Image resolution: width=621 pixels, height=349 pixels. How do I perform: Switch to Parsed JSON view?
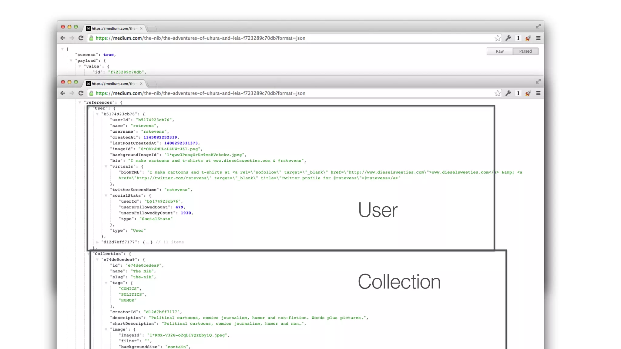pyautogui.click(x=525, y=51)
